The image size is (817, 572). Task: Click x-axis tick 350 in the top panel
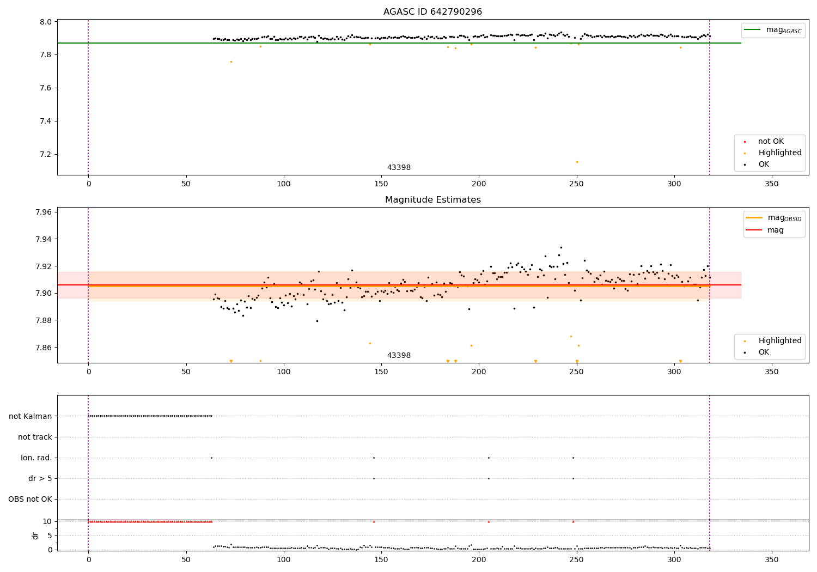pos(772,184)
